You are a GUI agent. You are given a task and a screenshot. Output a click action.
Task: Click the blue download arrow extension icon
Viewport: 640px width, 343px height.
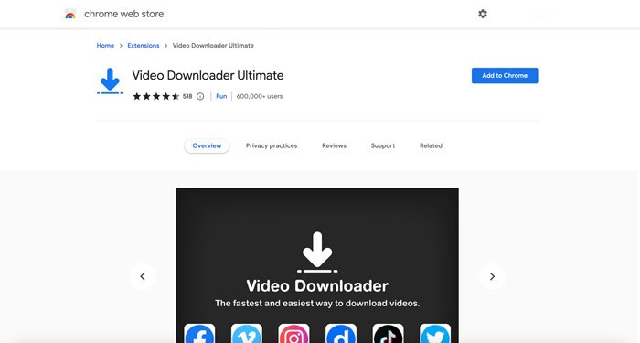pyautogui.click(x=110, y=81)
